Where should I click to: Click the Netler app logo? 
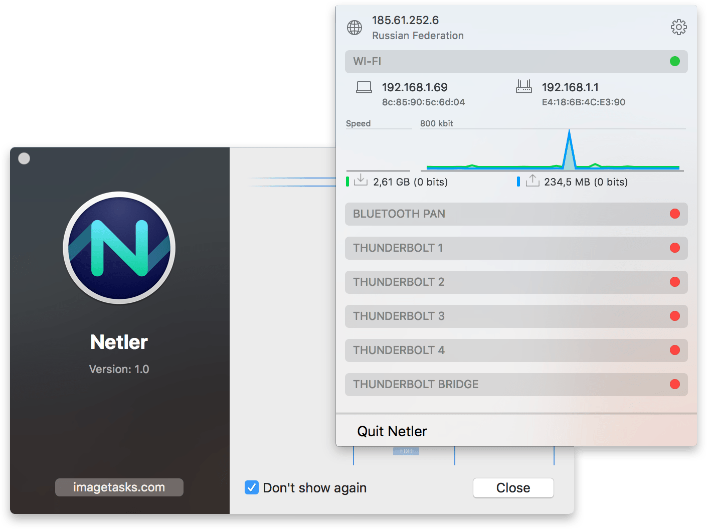[x=119, y=248]
